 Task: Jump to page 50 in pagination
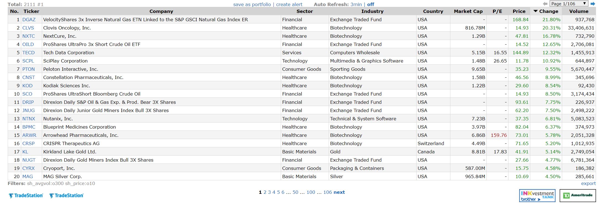[x=295, y=192]
